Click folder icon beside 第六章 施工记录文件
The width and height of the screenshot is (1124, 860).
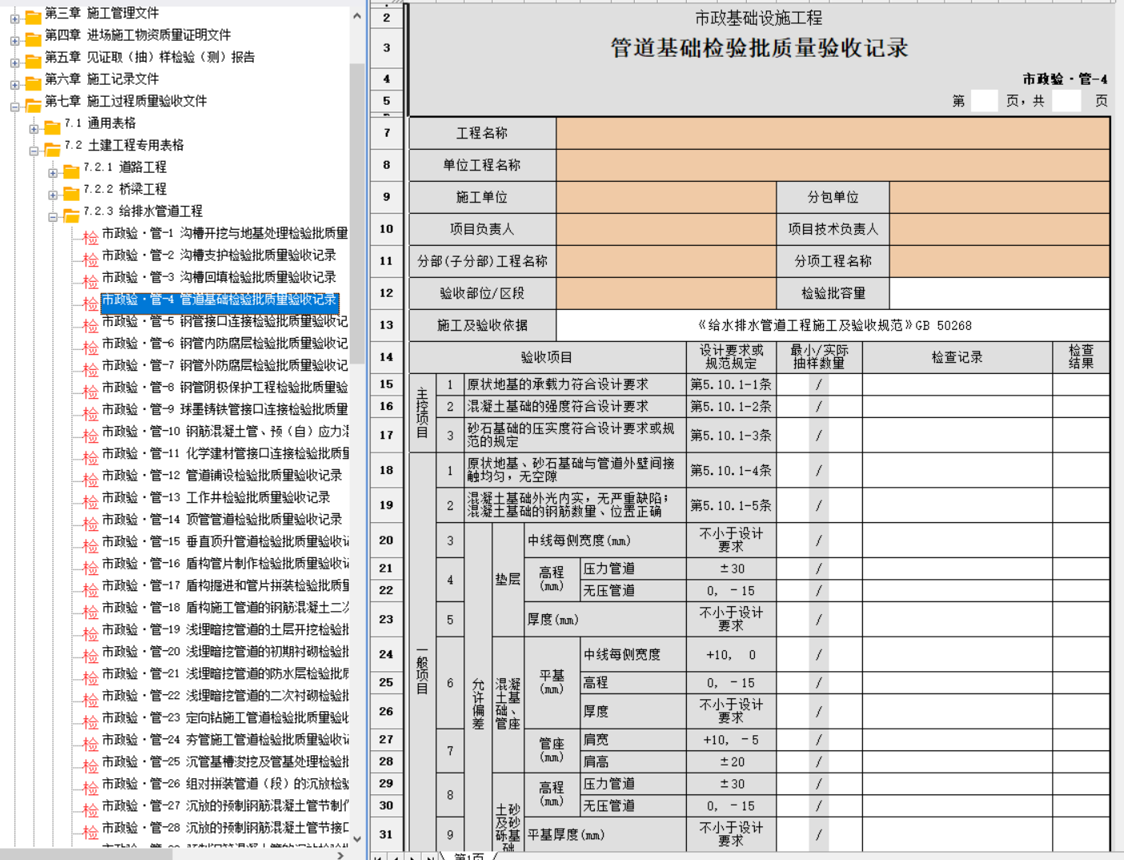33,82
